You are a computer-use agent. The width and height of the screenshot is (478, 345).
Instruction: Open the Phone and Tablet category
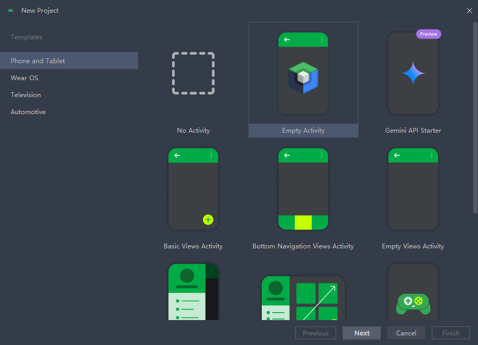point(38,61)
